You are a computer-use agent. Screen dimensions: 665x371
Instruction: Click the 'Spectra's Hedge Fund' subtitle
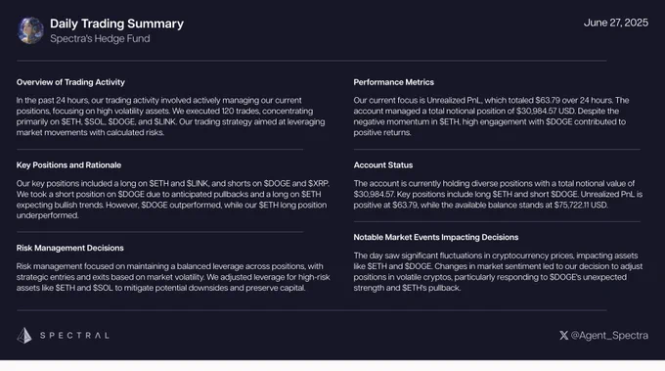tap(100, 38)
